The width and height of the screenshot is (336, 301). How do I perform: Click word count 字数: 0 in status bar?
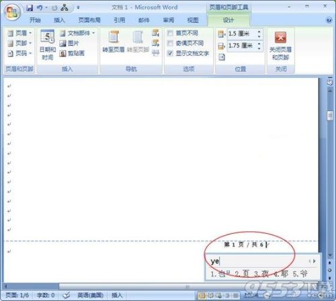pos(46,295)
